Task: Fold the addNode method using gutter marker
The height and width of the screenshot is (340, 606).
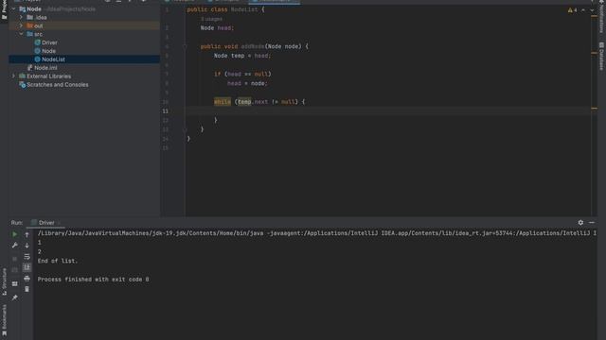Action: (x=185, y=46)
